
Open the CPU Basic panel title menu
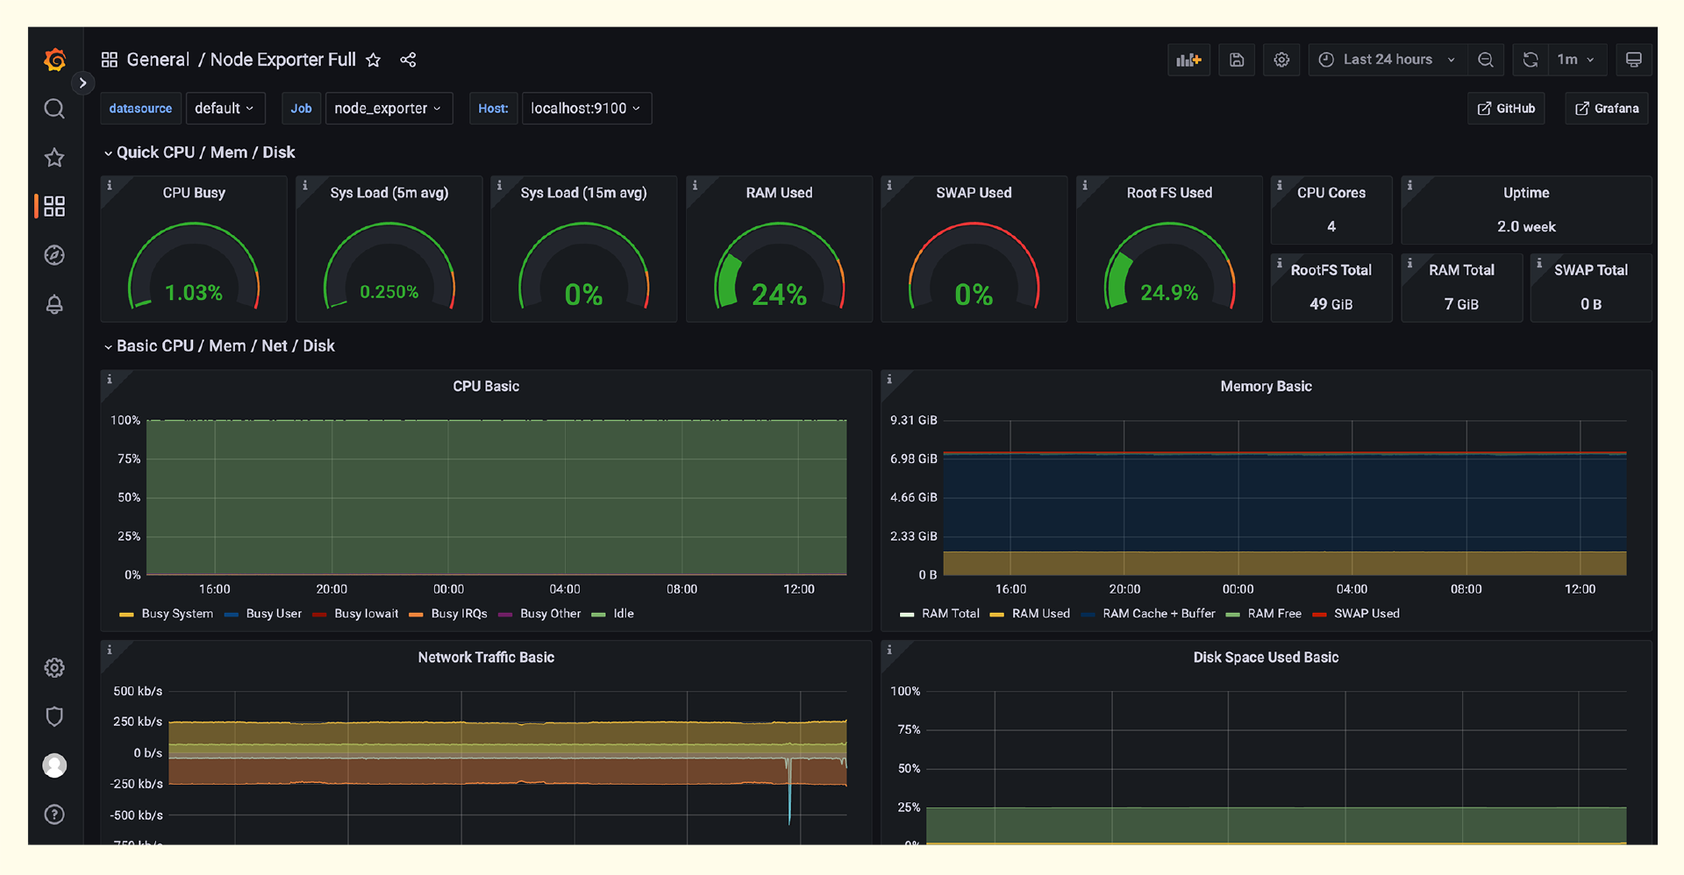[x=486, y=387]
